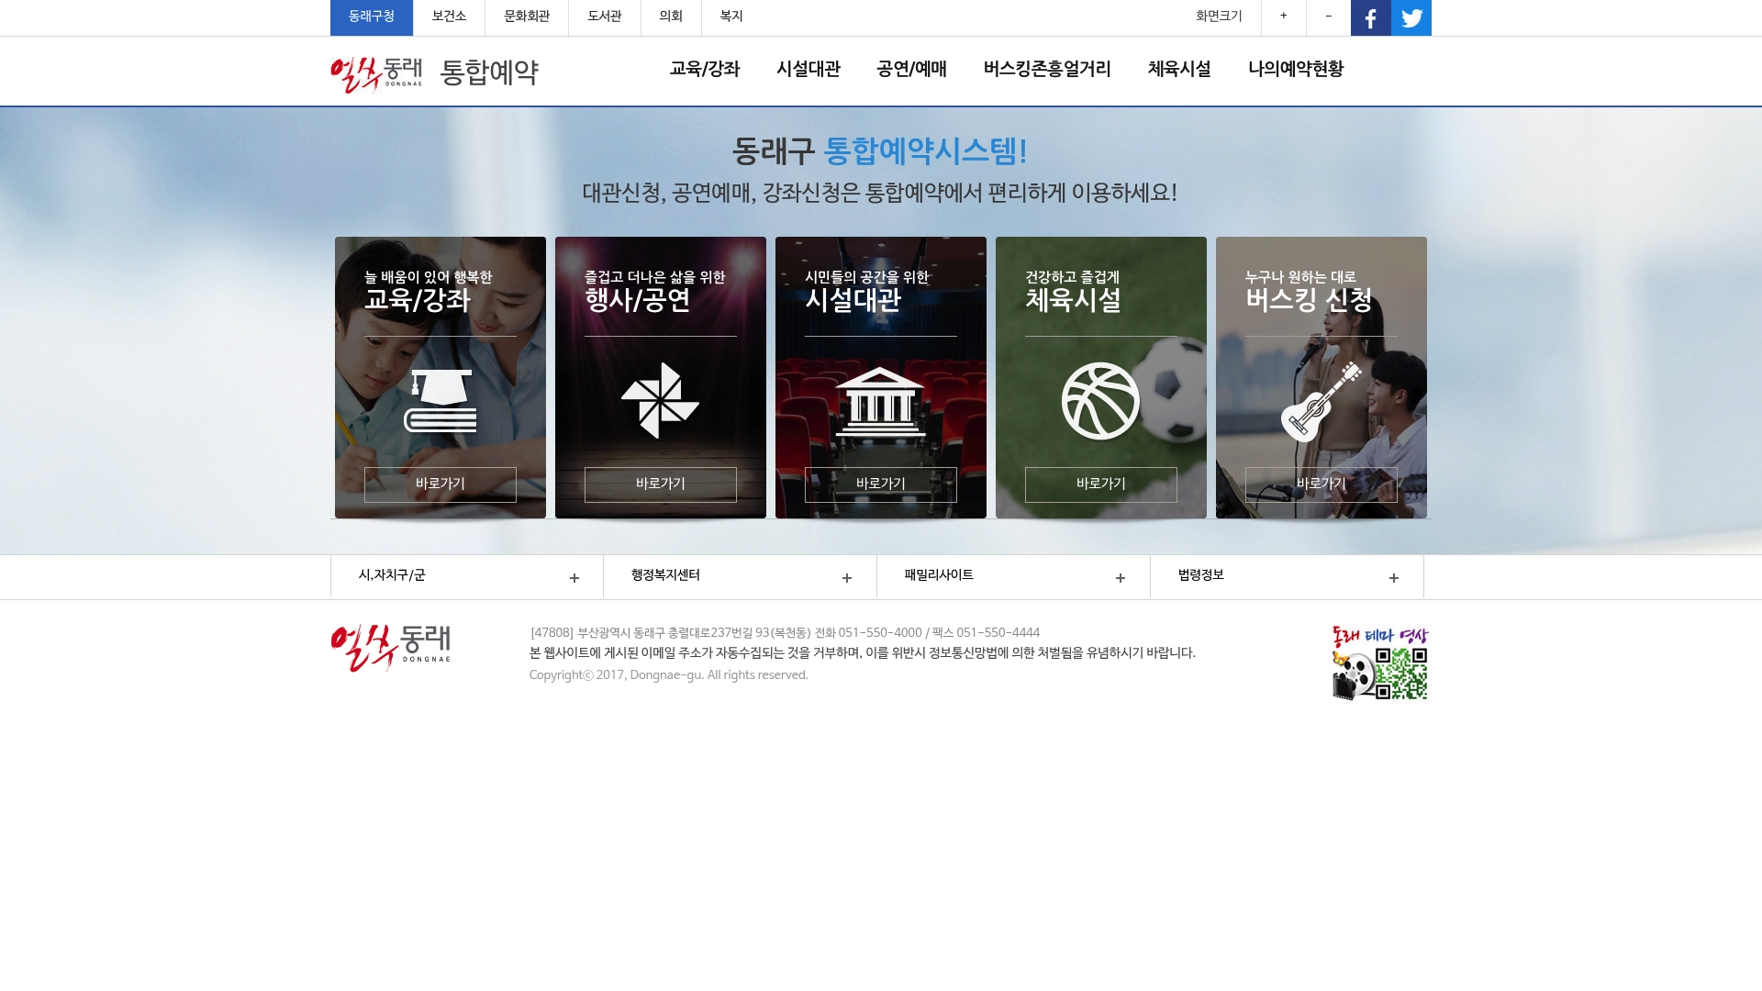Open the Twitter share icon
Viewport: 1762px width, 991px height.
coord(1411,17)
